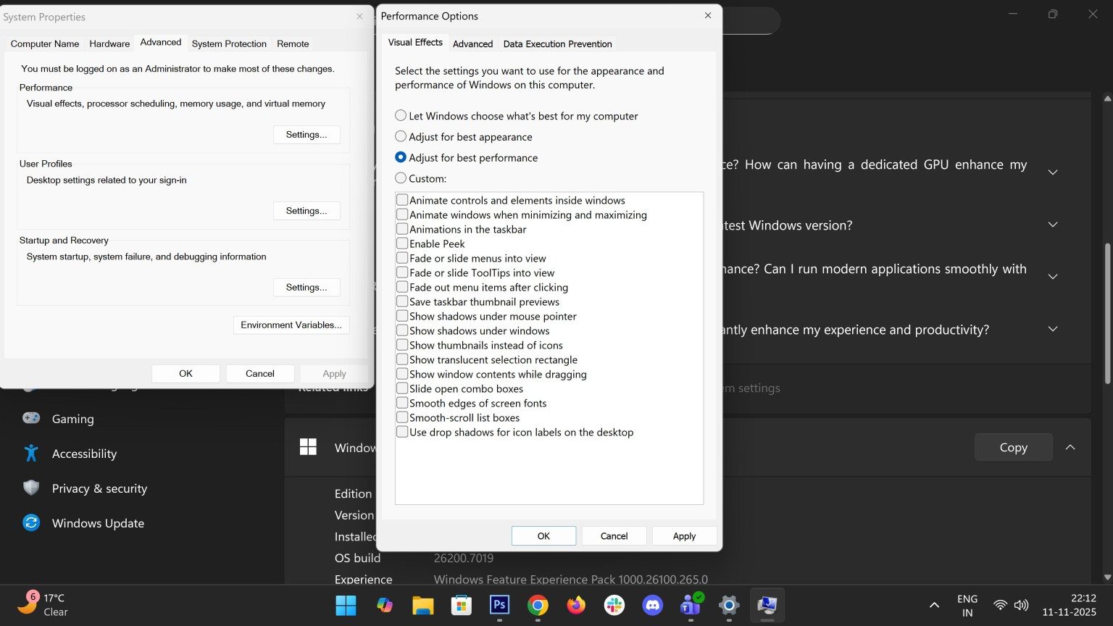The image size is (1113, 626).
Task: Open the System Protection tab
Action: [229, 43]
